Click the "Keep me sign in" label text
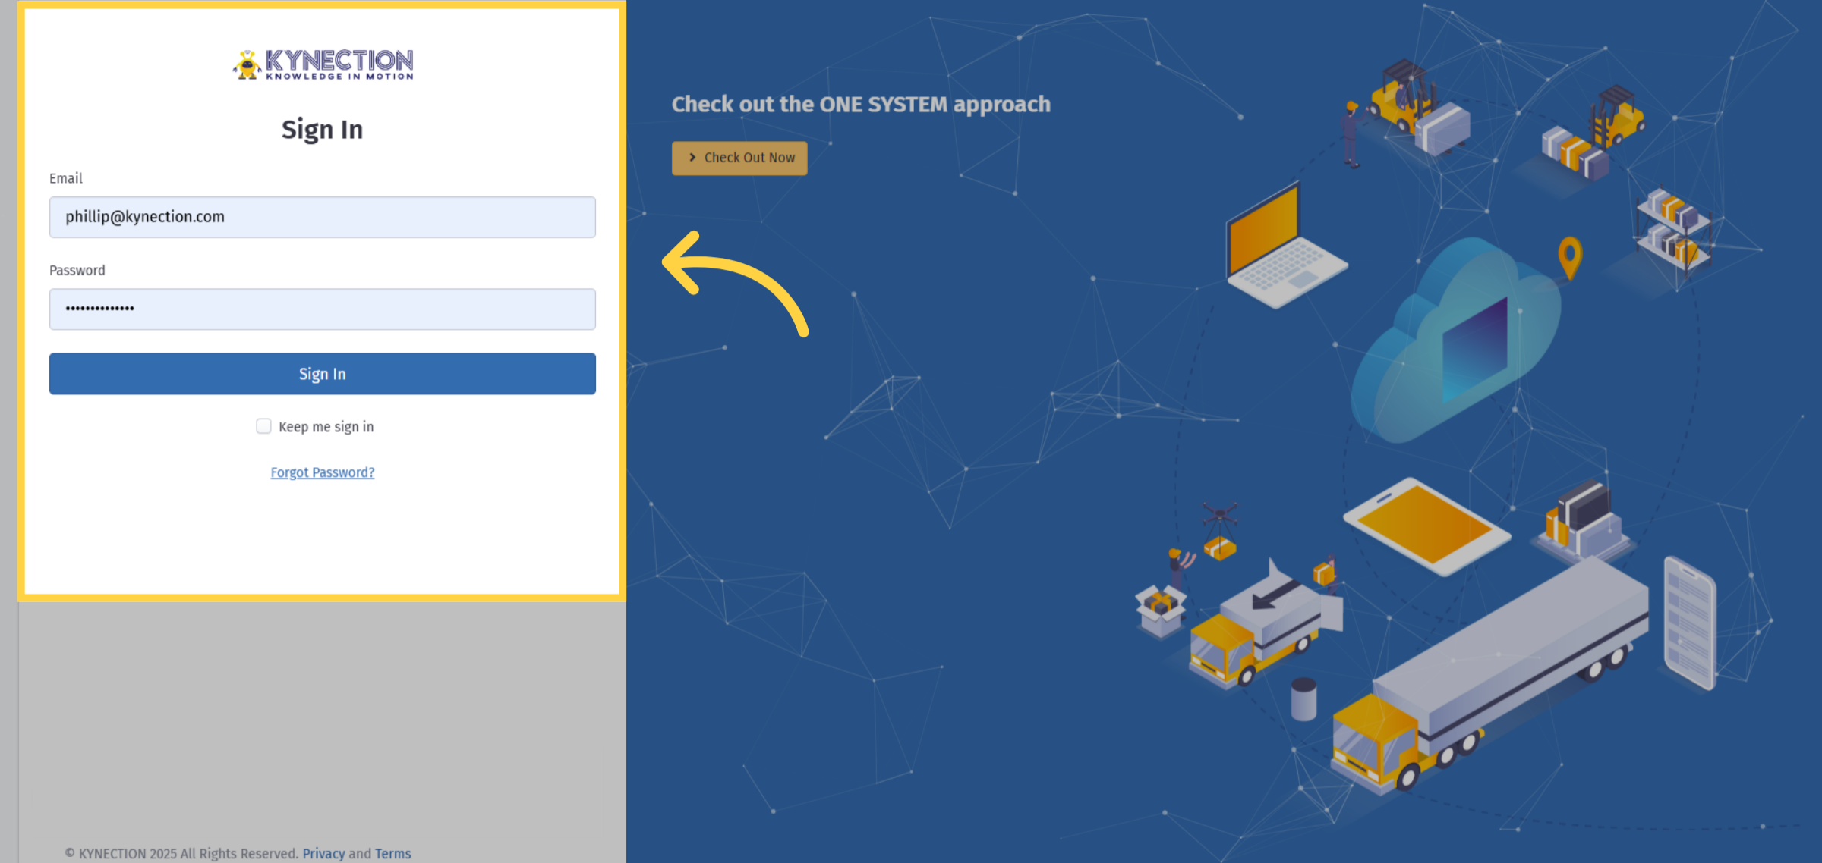Viewport: 1822px width, 863px height. pyautogui.click(x=326, y=427)
